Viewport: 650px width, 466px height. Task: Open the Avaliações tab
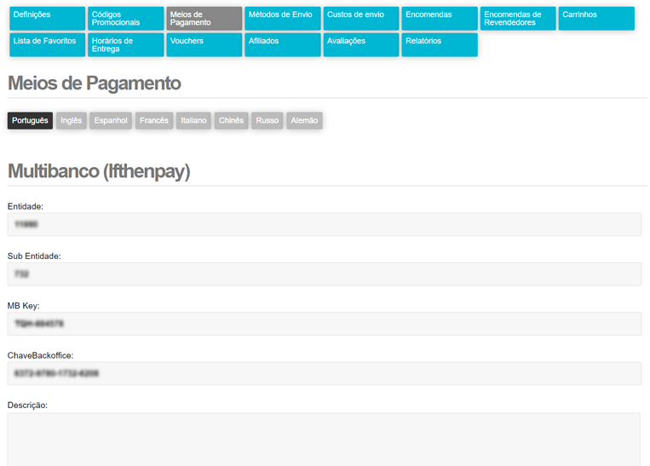coord(361,45)
